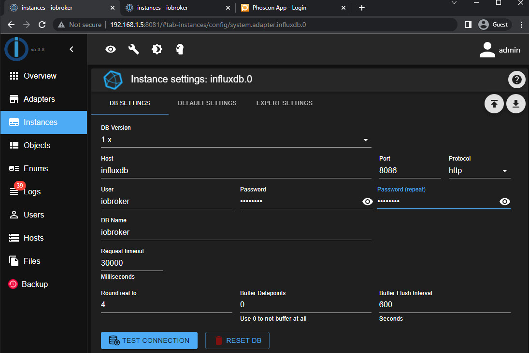Switch to the DEFAULT SETTINGS tab
This screenshot has height=353, width=529.
[x=207, y=103]
